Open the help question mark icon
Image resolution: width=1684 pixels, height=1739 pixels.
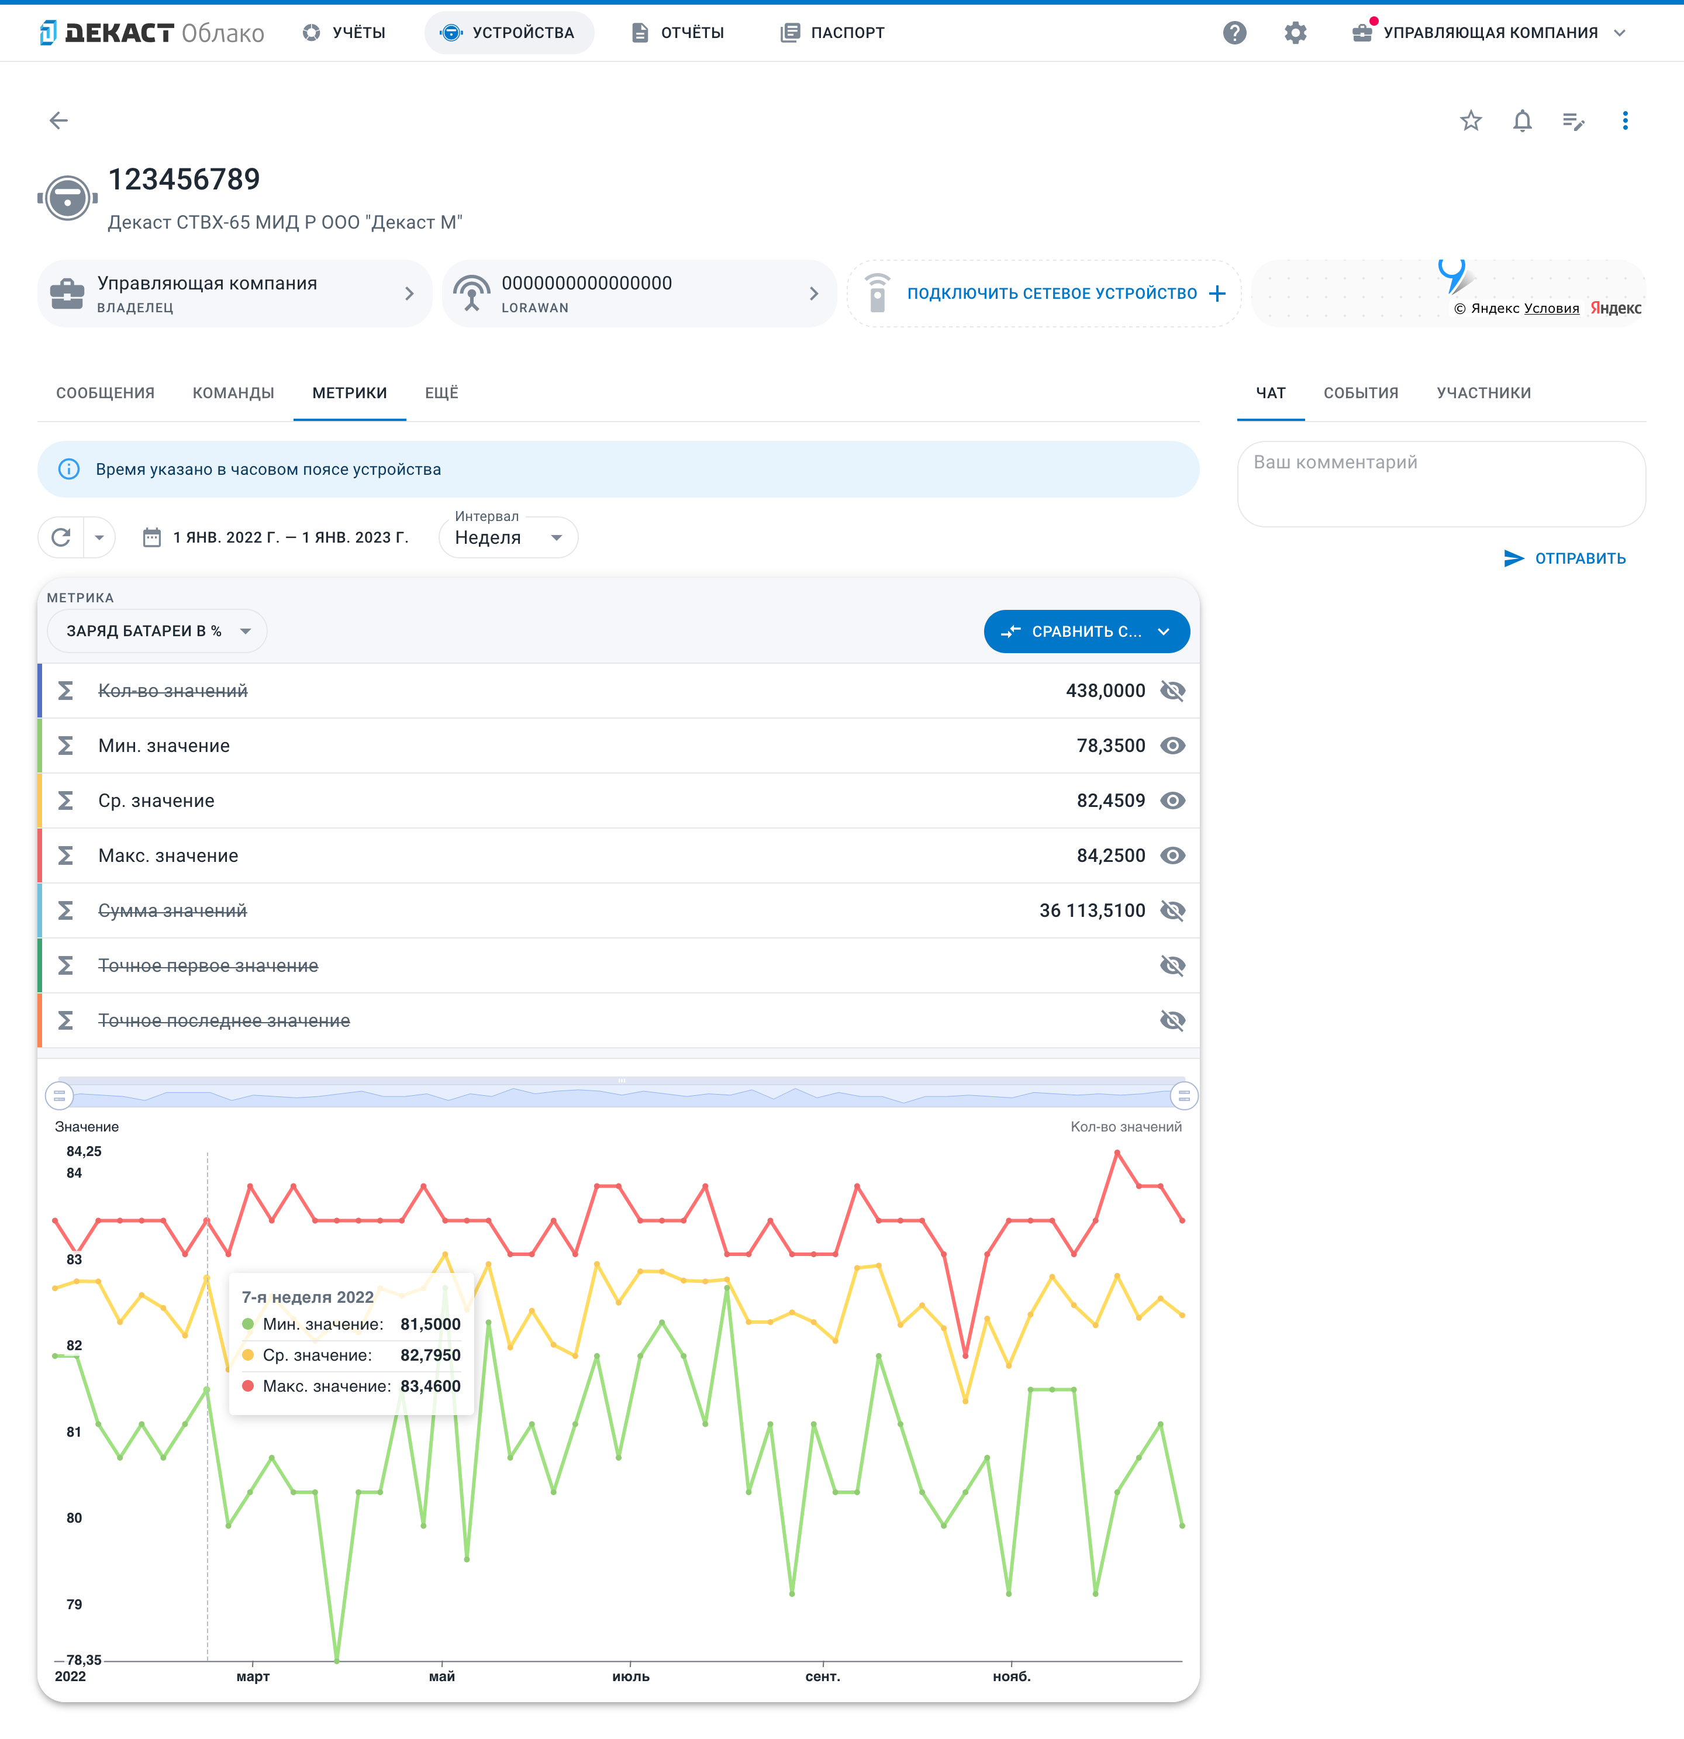[x=1234, y=33]
